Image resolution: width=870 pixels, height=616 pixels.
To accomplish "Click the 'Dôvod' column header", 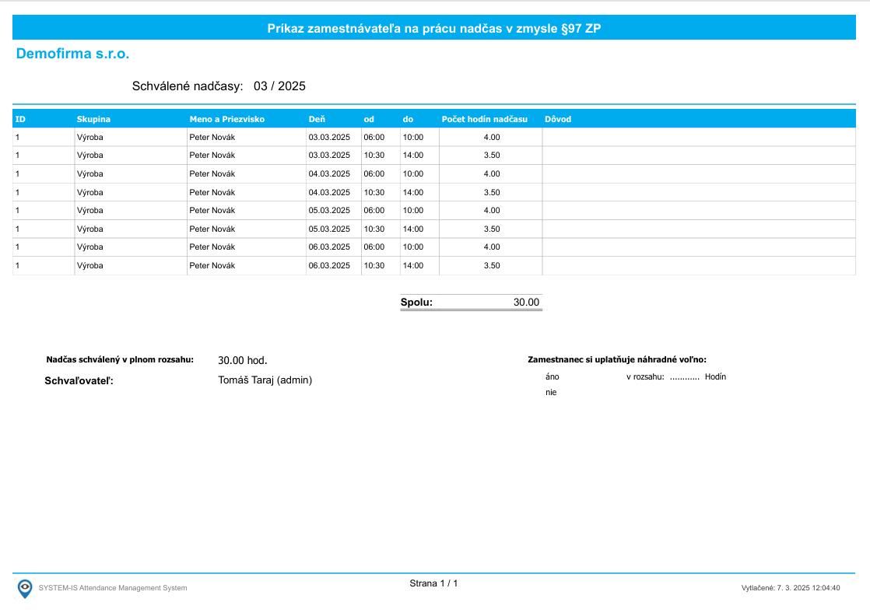I will [x=557, y=119].
